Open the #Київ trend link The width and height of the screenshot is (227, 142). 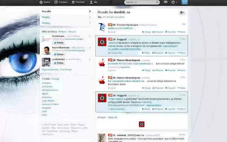[x=45, y=94]
